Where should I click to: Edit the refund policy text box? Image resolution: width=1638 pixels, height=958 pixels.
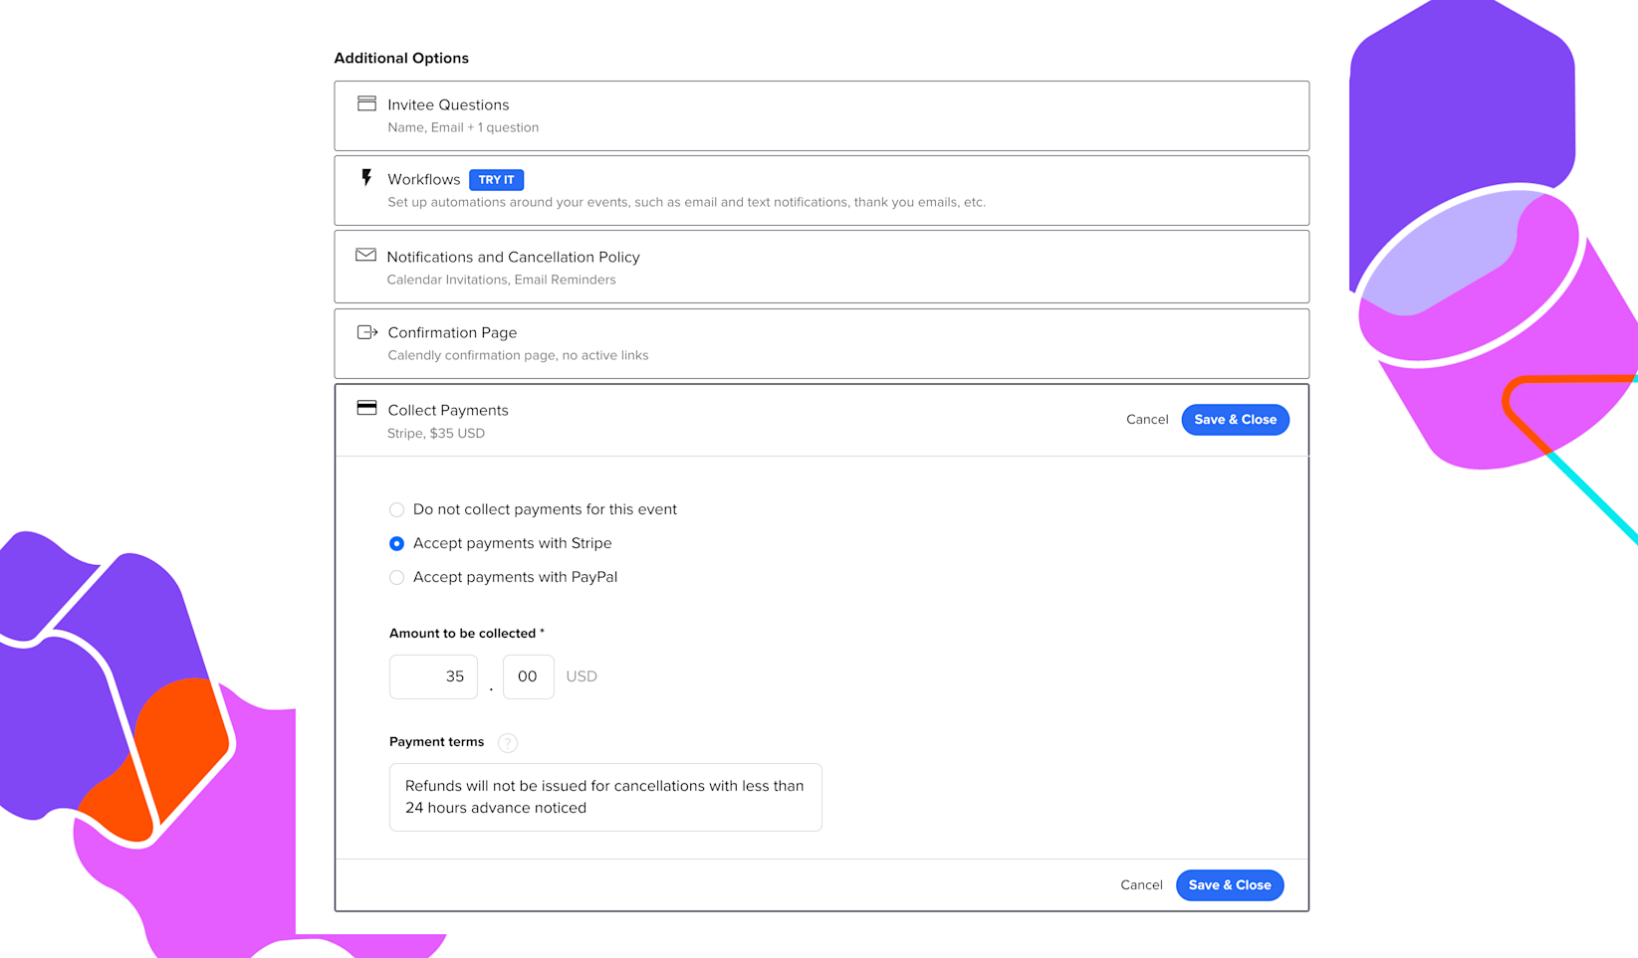coord(604,796)
